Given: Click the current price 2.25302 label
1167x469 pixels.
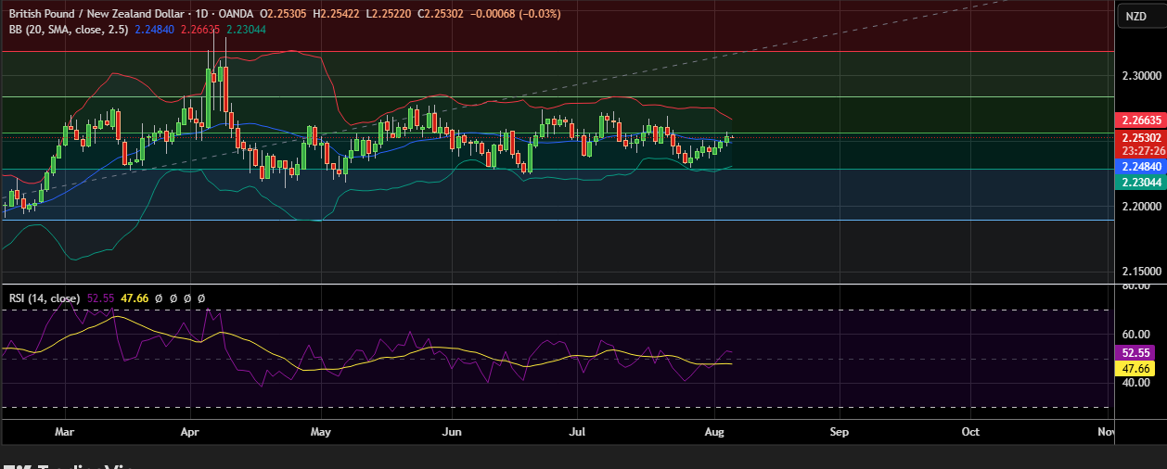Looking at the screenshot, I should pos(1137,137).
